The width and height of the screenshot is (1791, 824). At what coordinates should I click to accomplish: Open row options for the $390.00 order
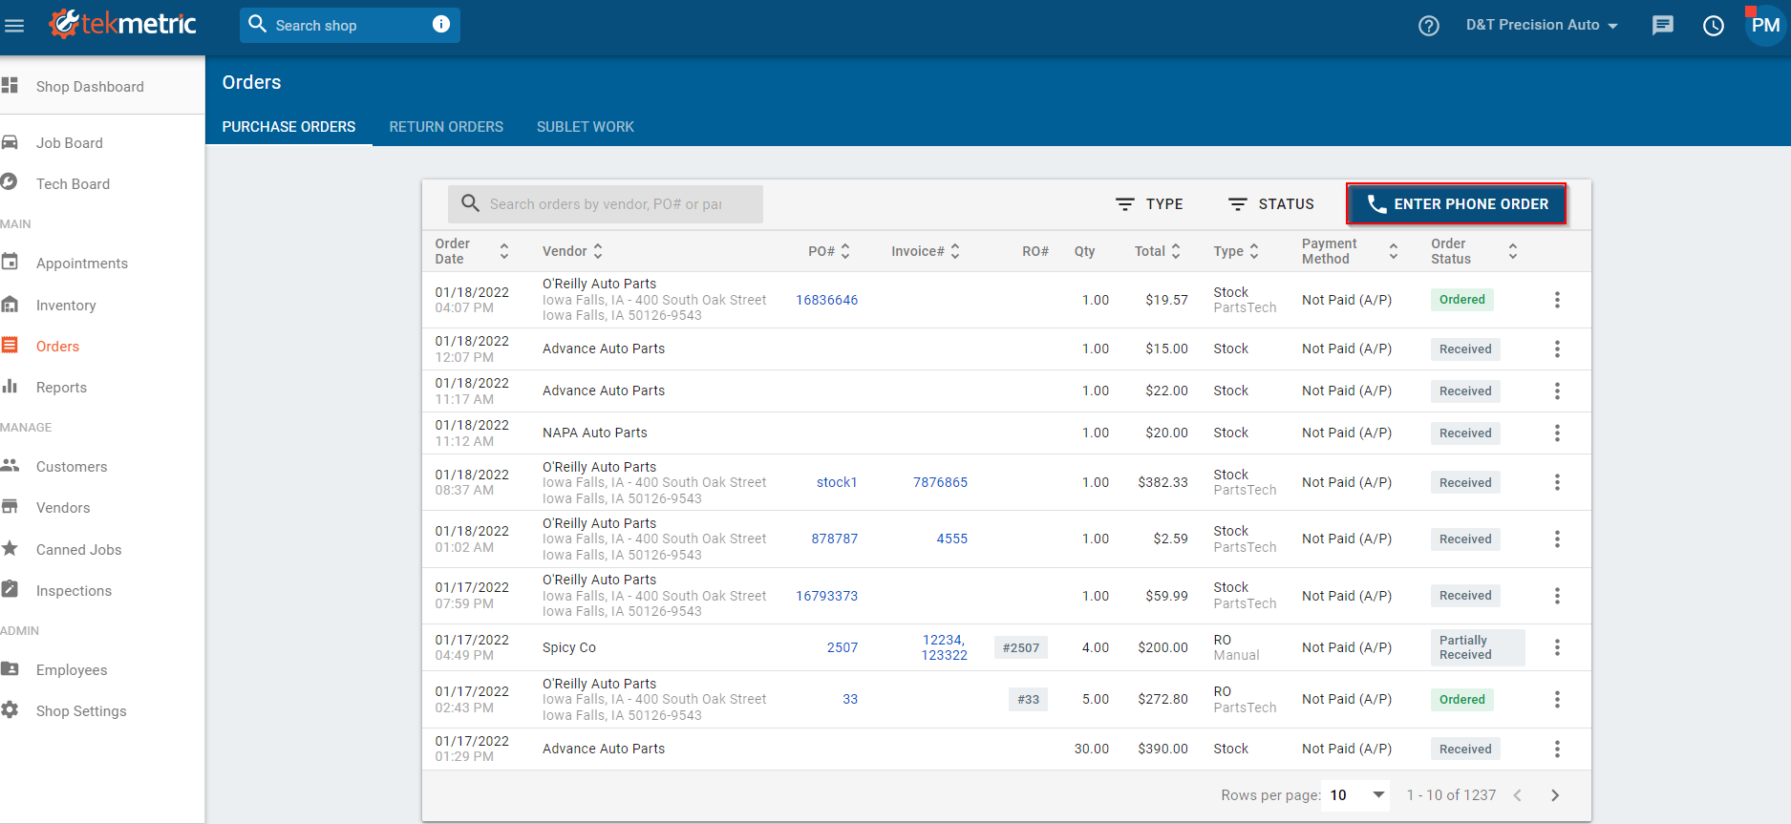1557,750
